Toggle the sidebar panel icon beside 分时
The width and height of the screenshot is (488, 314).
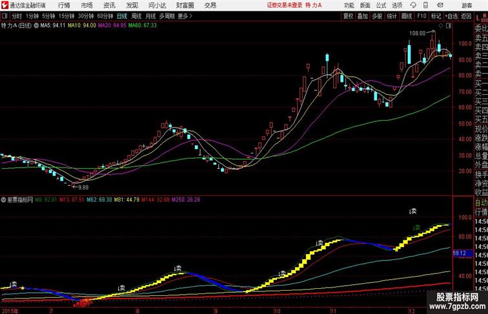(5, 16)
